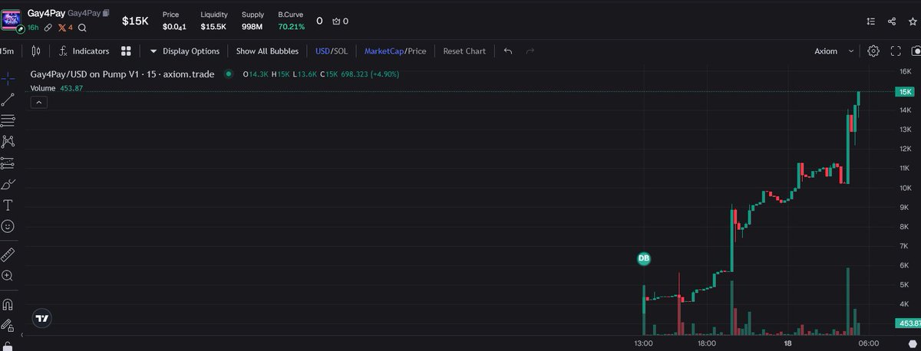
Task: Click the Gay4Pay/USD chart title
Action: coord(124,74)
